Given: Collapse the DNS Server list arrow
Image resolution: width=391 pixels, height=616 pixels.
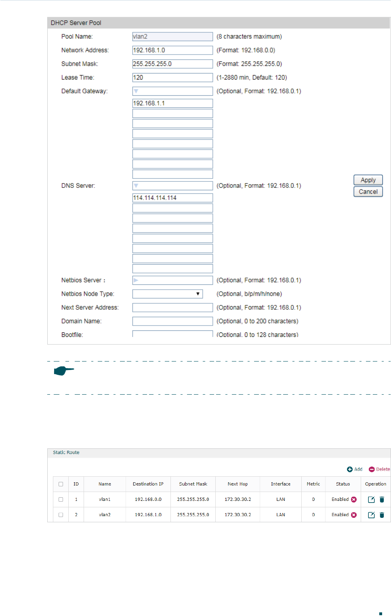Looking at the screenshot, I should (136, 186).
